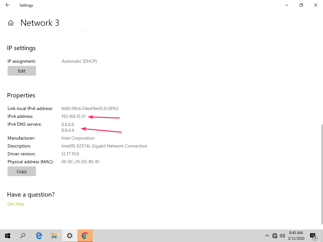Minimize the Settings window
This screenshot has width=323, height=242.
pyautogui.click(x=286, y=5)
